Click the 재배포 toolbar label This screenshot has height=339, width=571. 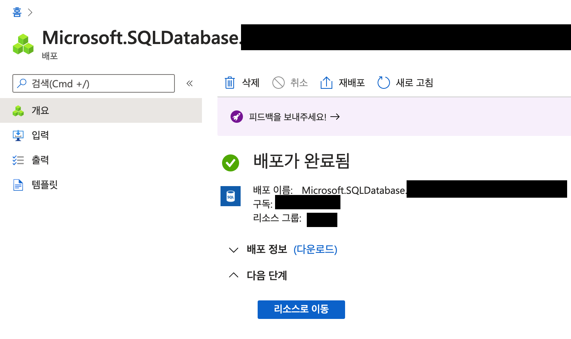pos(352,83)
